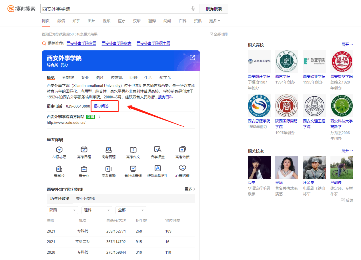Switch to 微信 search tab

[x=61, y=21]
